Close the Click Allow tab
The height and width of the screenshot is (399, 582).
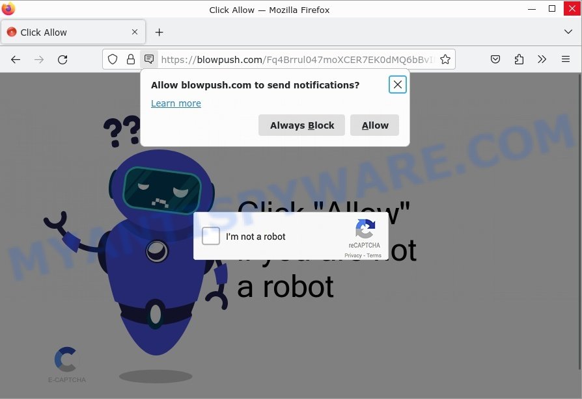pos(135,32)
